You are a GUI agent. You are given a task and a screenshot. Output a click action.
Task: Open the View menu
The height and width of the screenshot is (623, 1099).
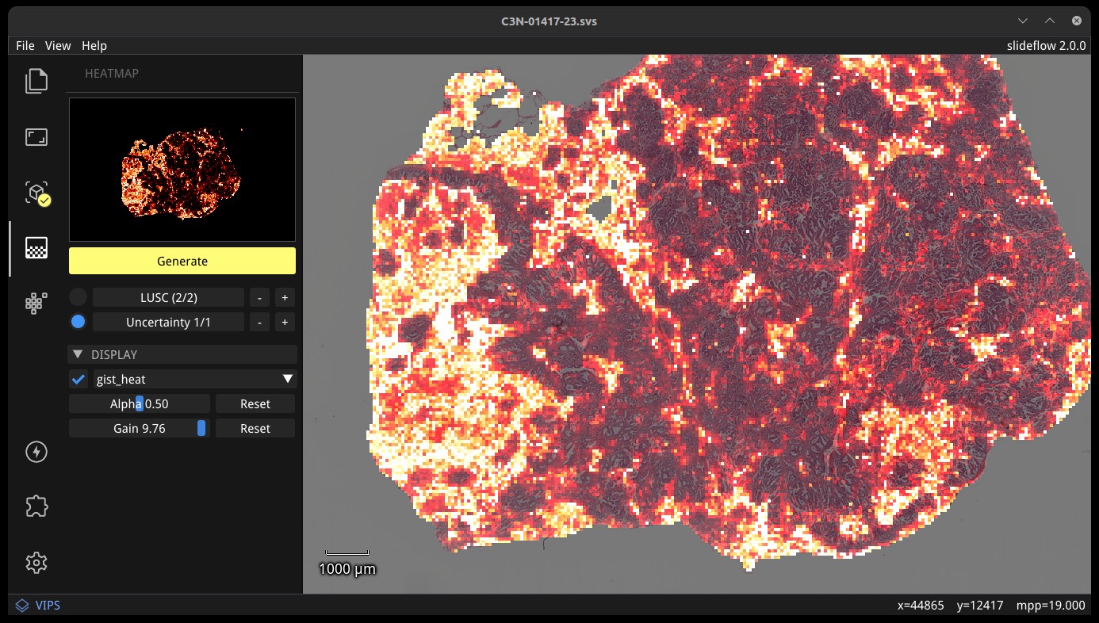click(x=58, y=46)
